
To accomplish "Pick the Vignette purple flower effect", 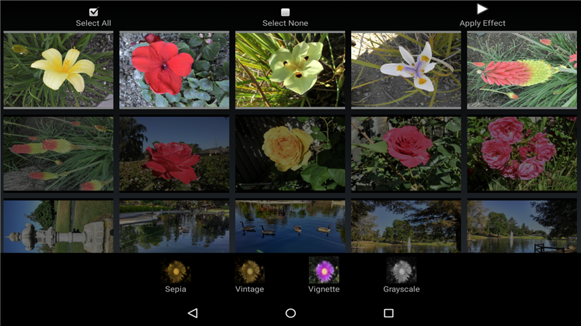I will click(x=324, y=270).
